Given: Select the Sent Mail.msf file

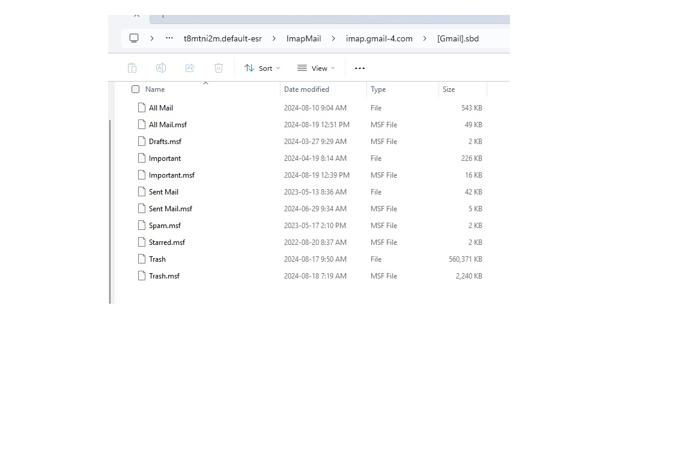Looking at the screenshot, I should (x=171, y=209).
